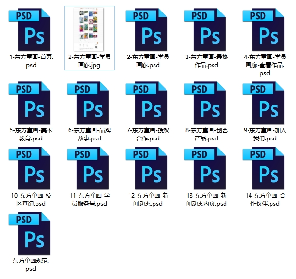The image size is (296, 279).
Task: Click the file name 东方童画规范.psd
Action: [x=31, y=265]
